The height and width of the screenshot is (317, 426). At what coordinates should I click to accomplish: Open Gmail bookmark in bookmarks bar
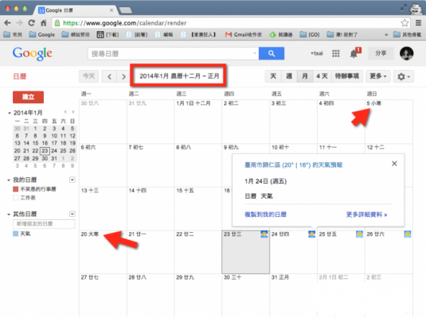pyautogui.click(x=244, y=34)
